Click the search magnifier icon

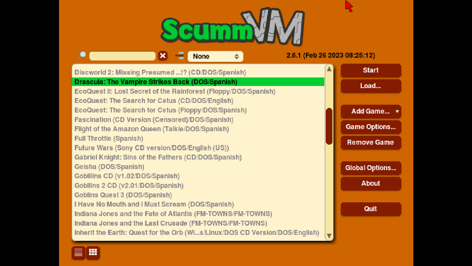pos(82,56)
